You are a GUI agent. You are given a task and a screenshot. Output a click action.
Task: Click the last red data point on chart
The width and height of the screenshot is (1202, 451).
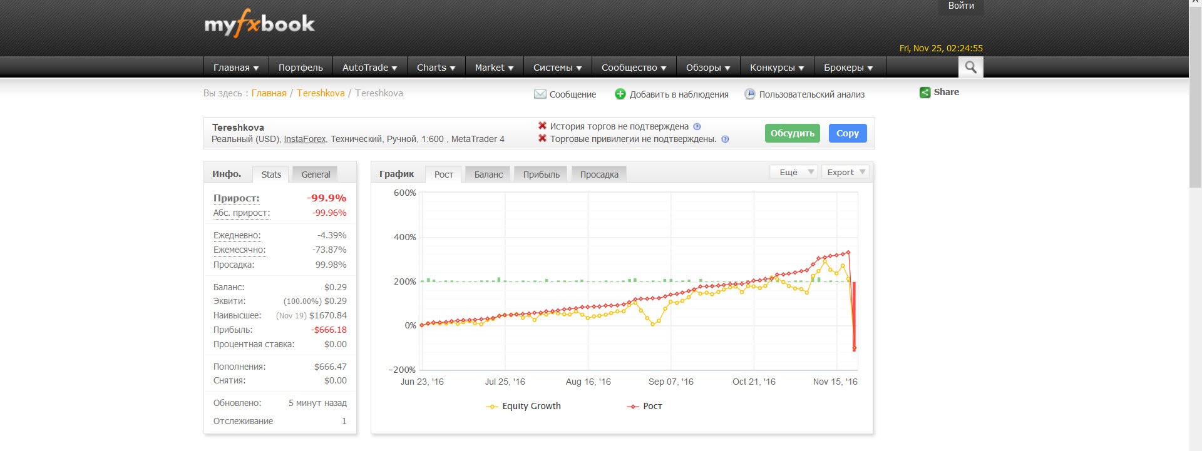[x=855, y=348]
